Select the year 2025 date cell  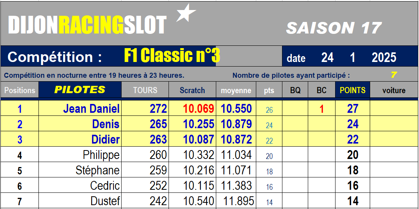(x=384, y=57)
